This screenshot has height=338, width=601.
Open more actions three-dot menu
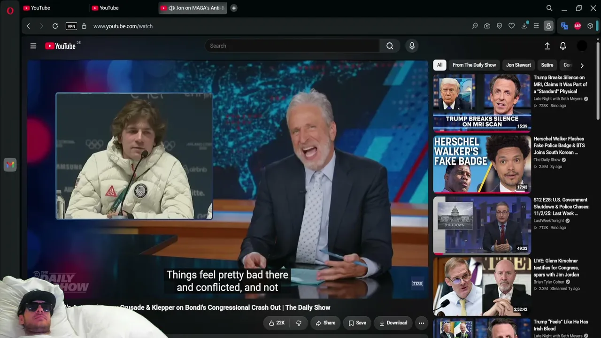421,323
